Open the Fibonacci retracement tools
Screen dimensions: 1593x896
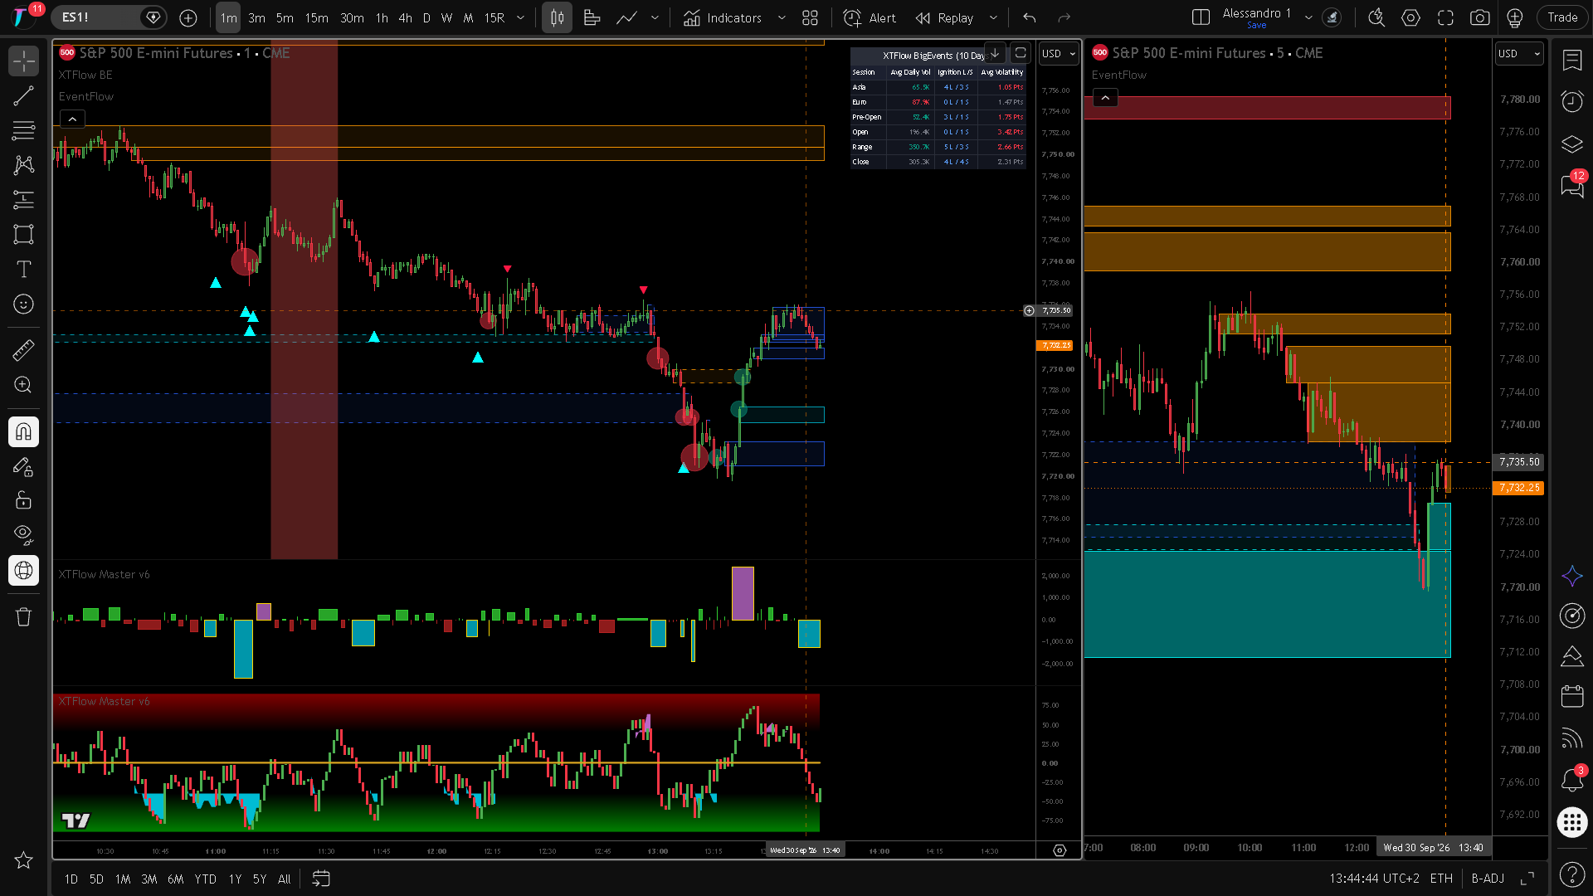tap(23, 130)
